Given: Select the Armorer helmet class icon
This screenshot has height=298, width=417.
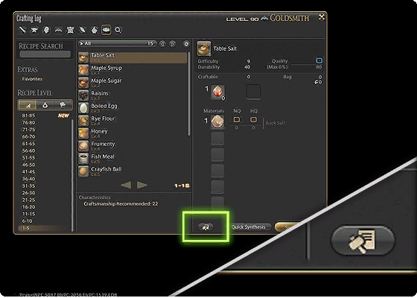Looking at the screenshot, I should click(46, 30).
